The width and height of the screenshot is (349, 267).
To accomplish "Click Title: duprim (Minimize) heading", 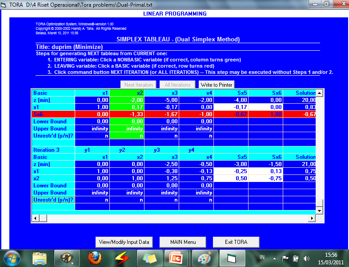I will tap(69, 47).
